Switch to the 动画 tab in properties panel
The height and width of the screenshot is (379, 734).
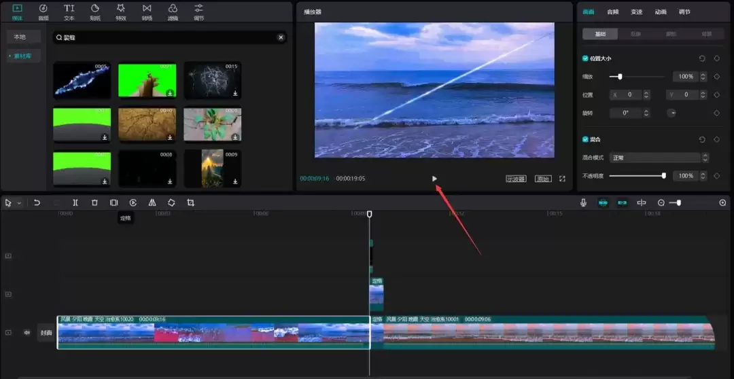pyautogui.click(x=660, y=12)
